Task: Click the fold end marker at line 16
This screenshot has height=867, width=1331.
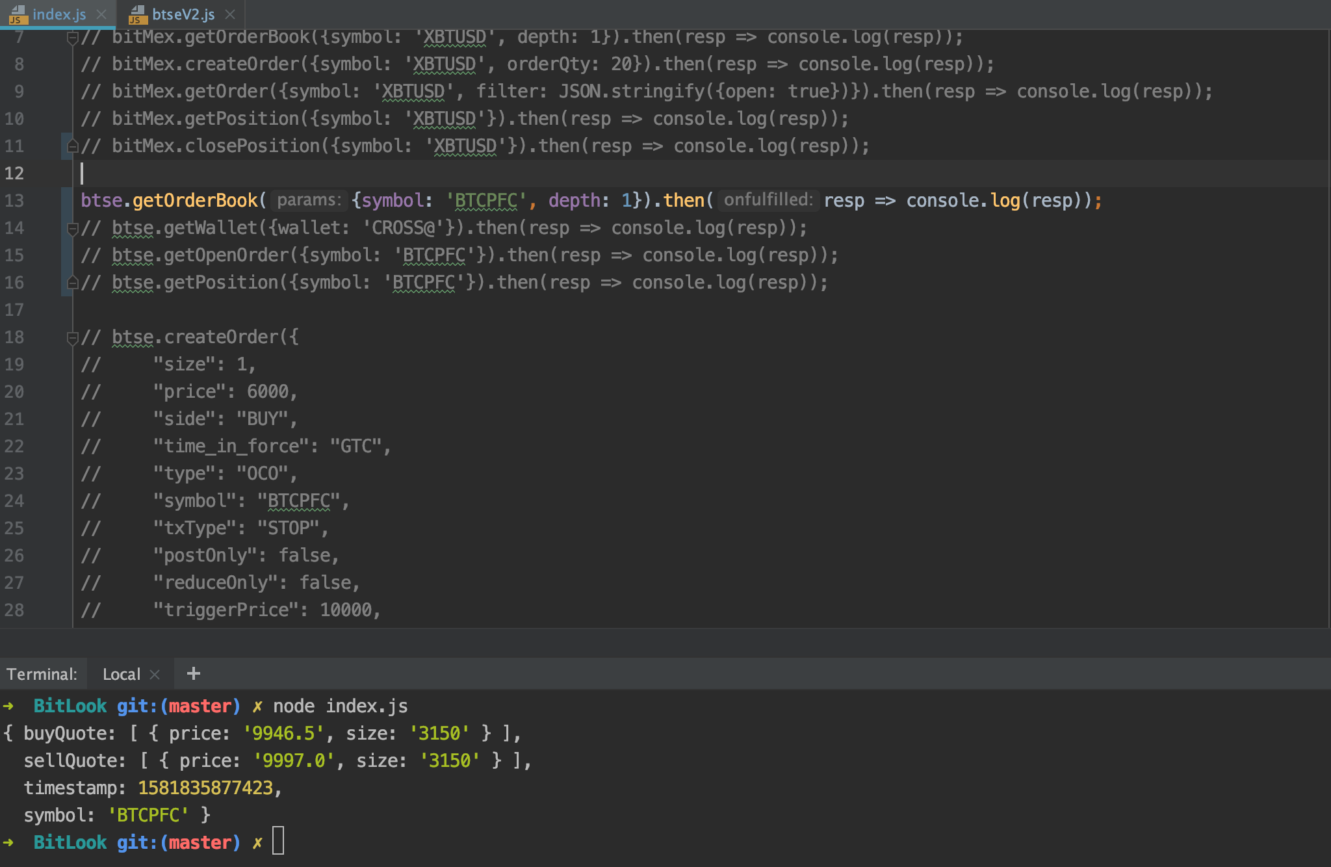Action: click(x=72, y=283)
